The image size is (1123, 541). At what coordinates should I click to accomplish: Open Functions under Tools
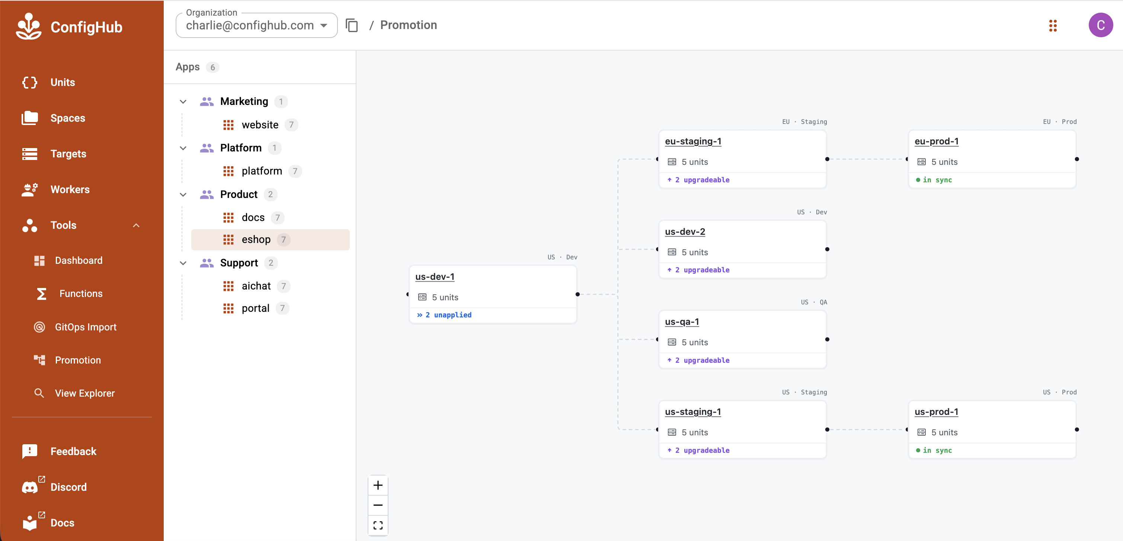click(81, 294)
